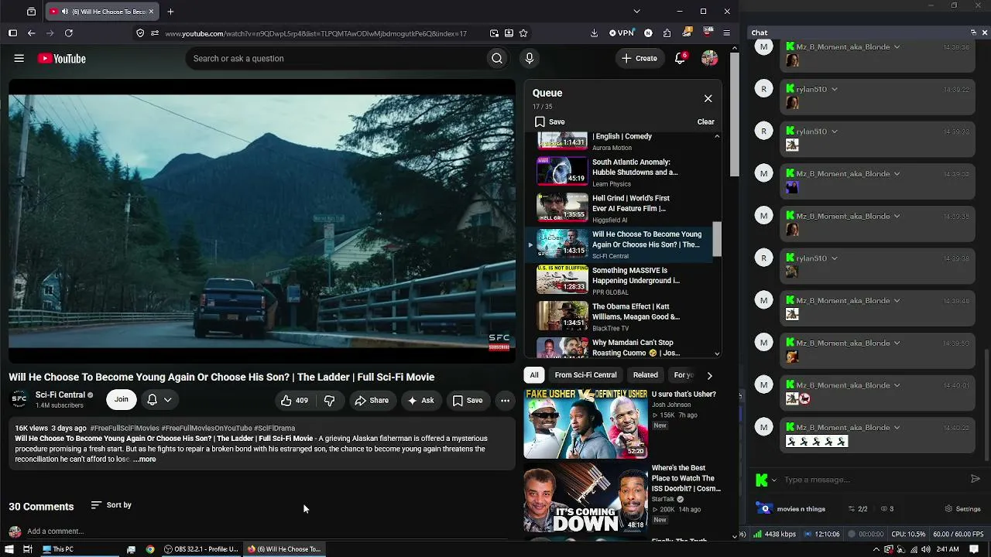Open OBS 32.2.1 from the taskbar
This screenshot has width=991, height=557.
(x=201, y=549)
